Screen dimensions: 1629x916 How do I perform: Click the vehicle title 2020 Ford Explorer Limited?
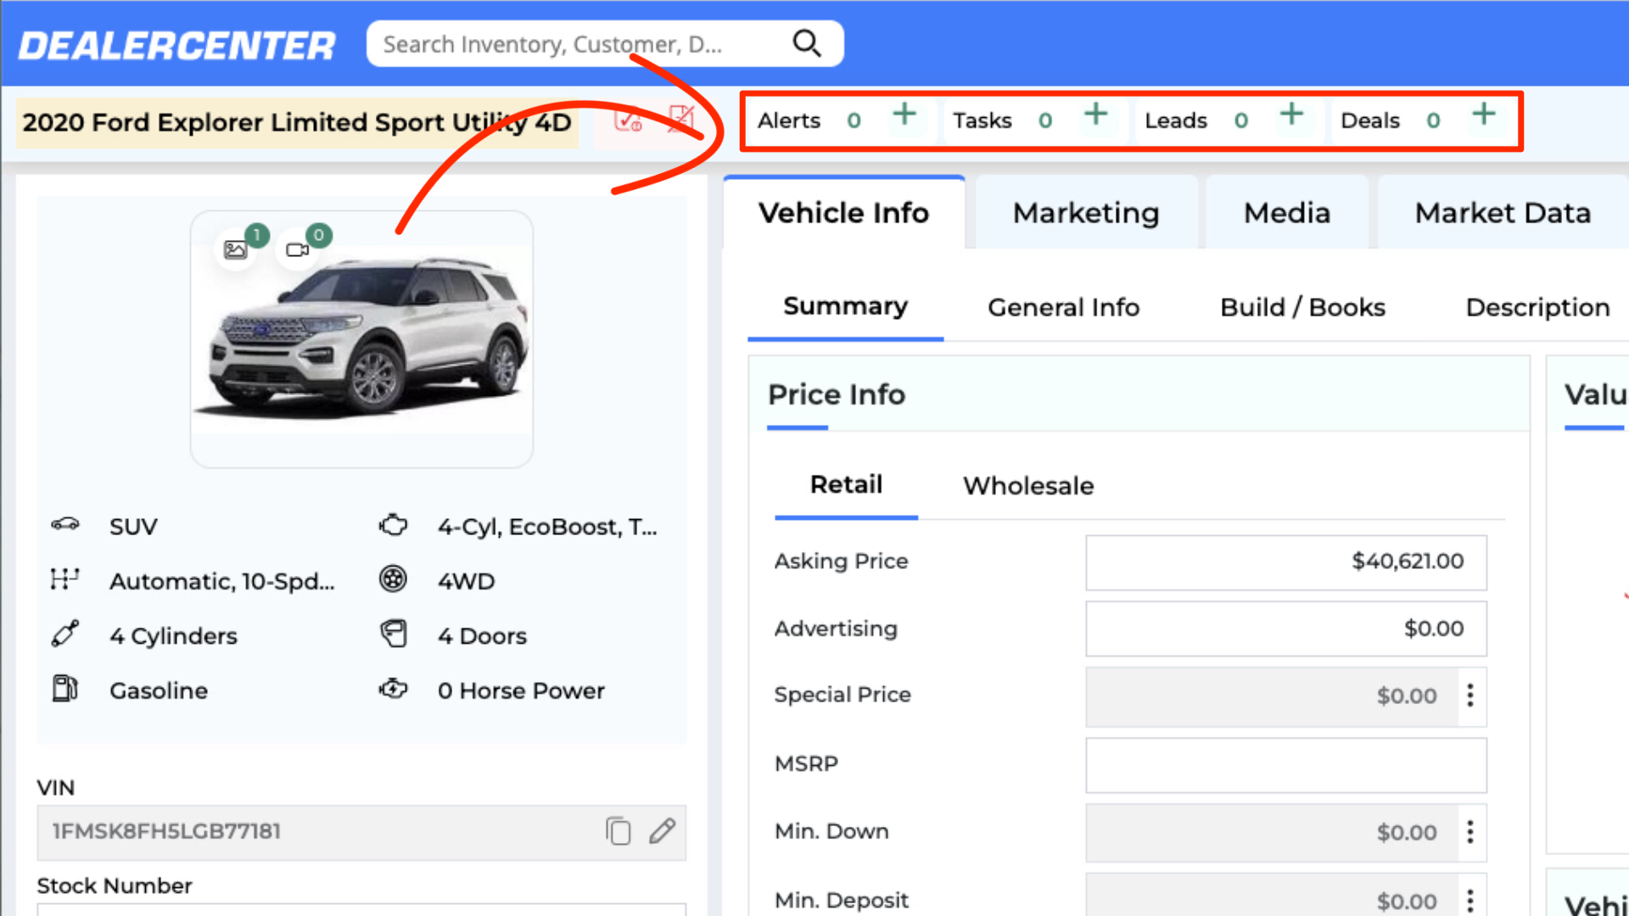297,123
